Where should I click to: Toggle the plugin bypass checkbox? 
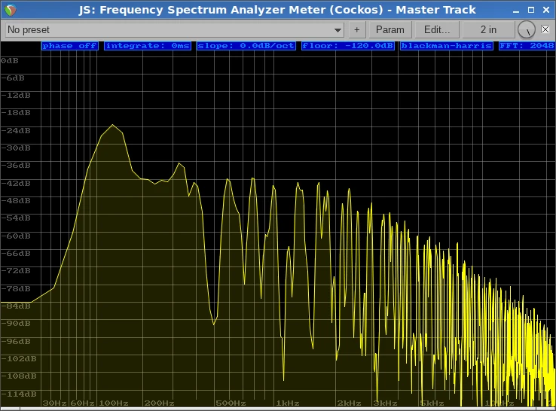[x=545, y=30]
